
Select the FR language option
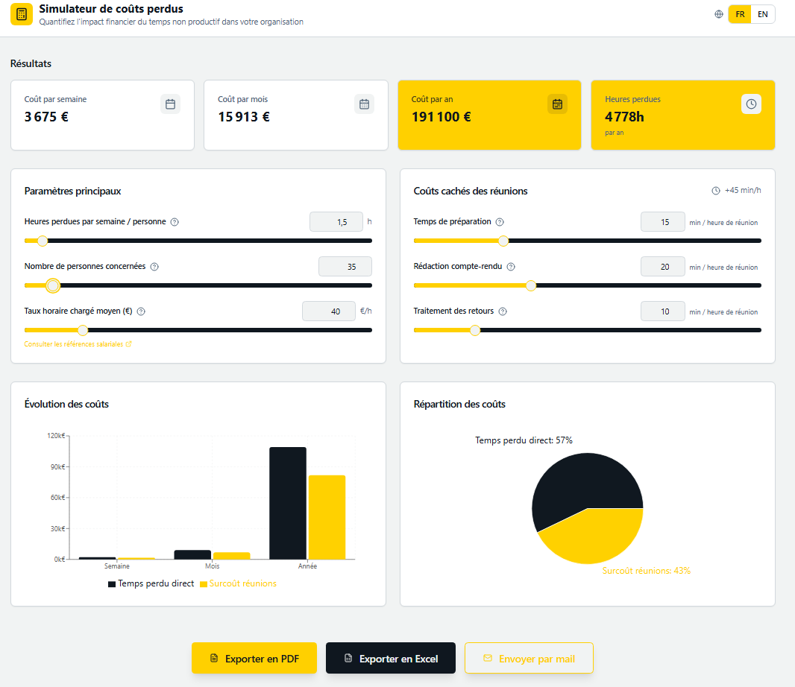click(740, 14)
